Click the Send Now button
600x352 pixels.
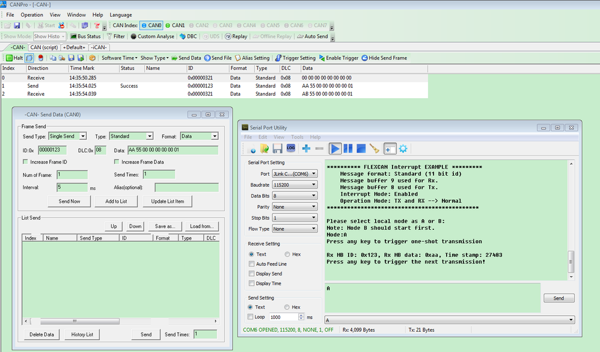[x=69, y=201]
